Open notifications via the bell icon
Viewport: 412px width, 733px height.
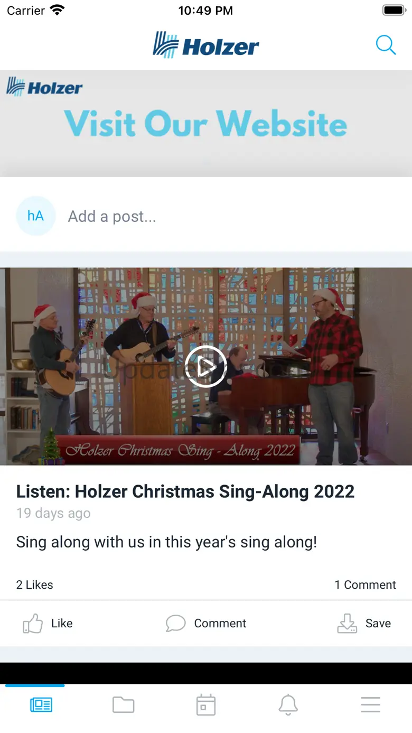click(x=288, y=705)
